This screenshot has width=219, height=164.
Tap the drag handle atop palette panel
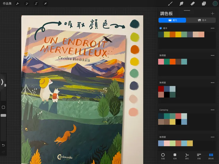[x=187, y=10]
